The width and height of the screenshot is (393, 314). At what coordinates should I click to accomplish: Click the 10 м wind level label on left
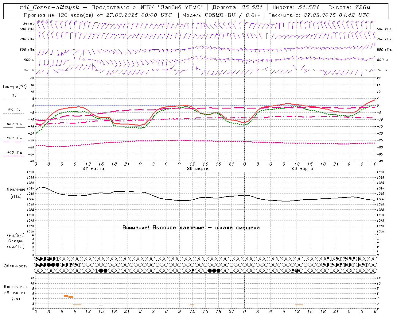click(x=29, y=70)
